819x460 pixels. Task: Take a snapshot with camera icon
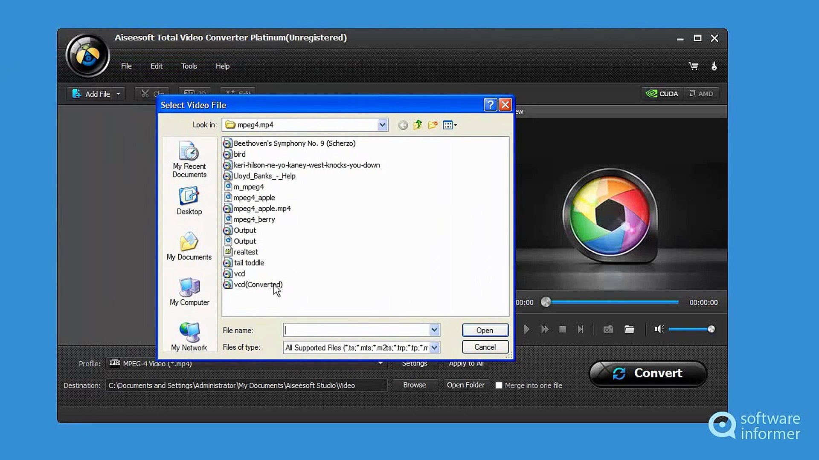click(608, 329)
